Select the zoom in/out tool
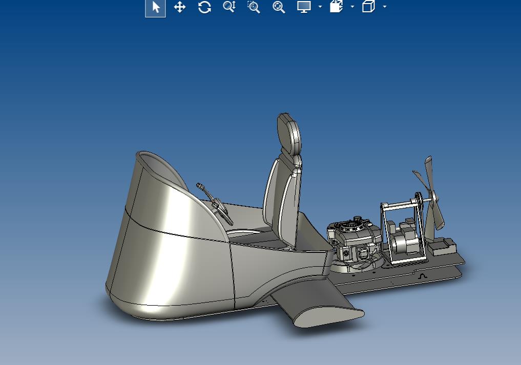This screenshot has width=521, height=365. tap(230, 7)
